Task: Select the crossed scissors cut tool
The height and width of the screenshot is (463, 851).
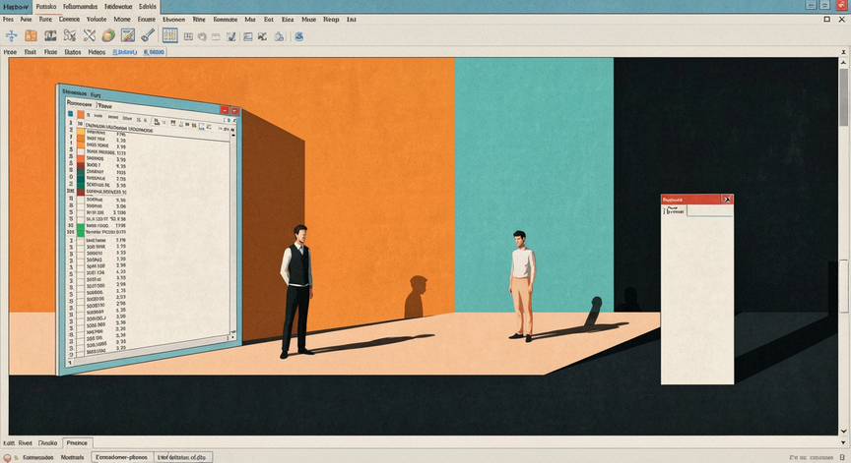Action: pos(90,35)
